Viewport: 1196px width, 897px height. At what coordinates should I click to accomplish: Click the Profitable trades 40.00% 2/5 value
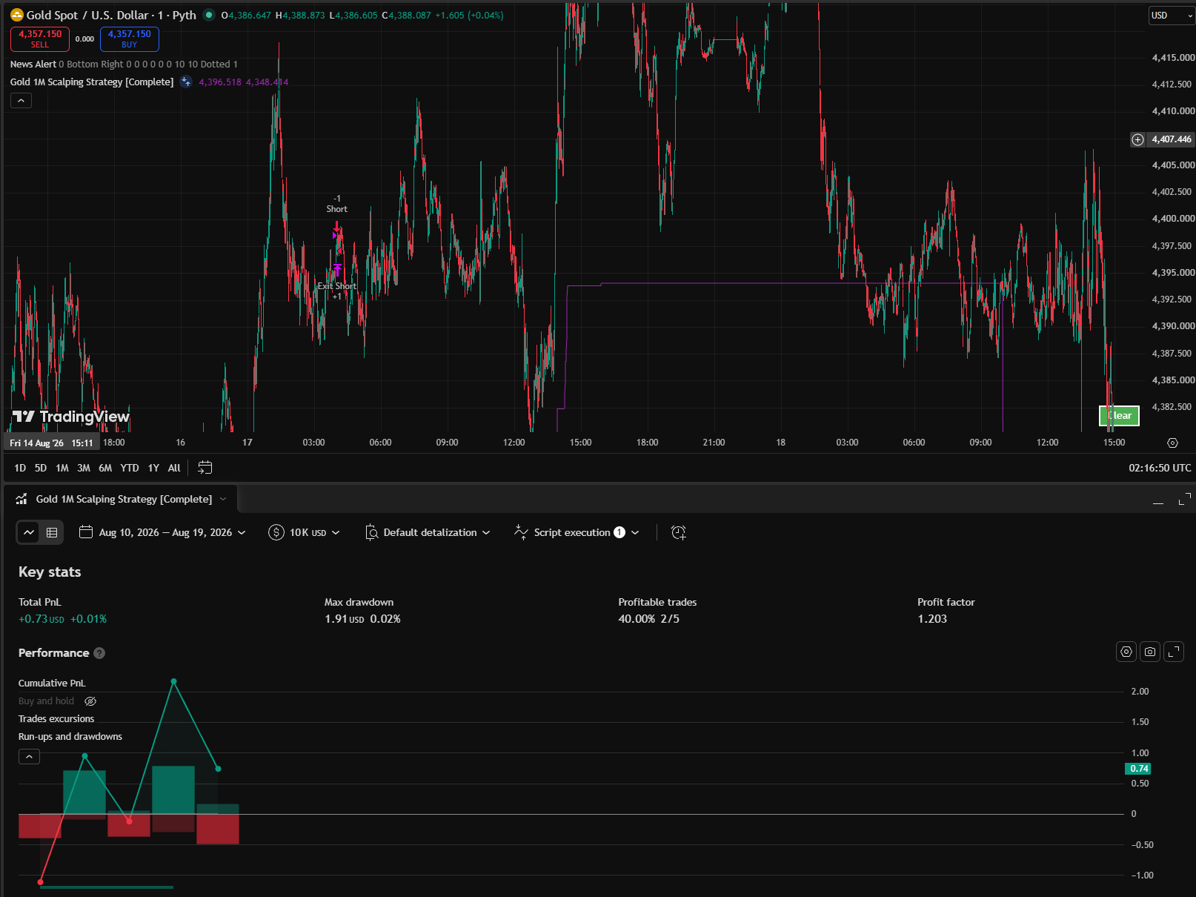[x=648, y=619]
